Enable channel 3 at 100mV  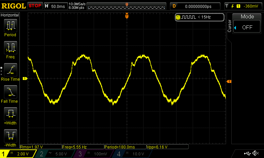coord(94,154)
